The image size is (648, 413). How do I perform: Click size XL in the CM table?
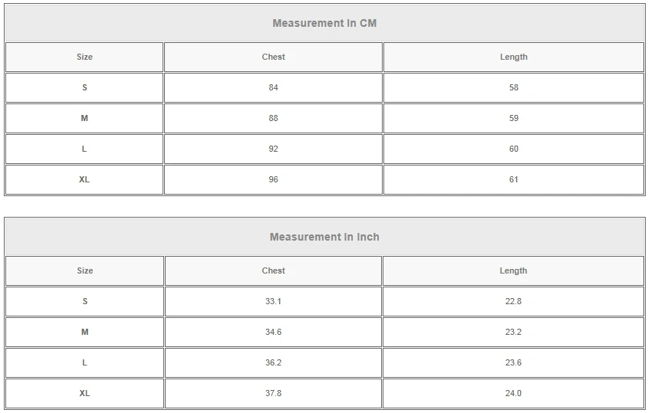click(x=84, y=179)
